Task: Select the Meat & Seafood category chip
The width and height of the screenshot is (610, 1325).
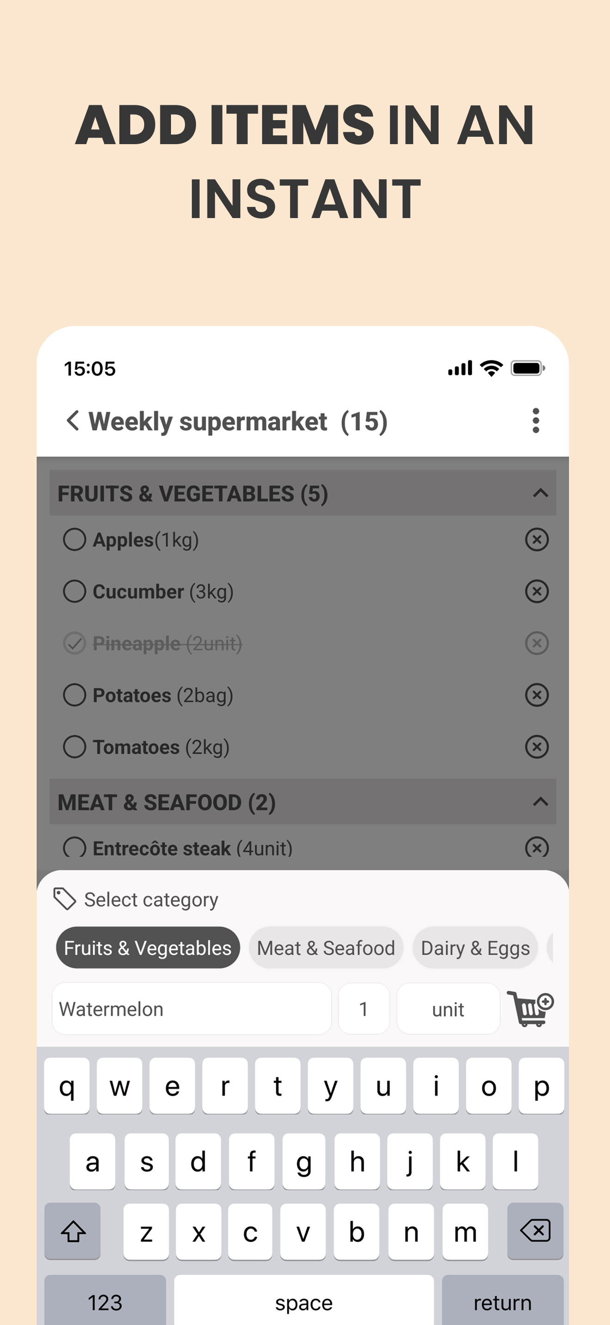Action: pos(326,948)
